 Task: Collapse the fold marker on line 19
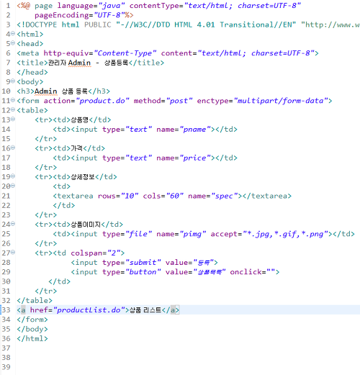tap(13, 176)
